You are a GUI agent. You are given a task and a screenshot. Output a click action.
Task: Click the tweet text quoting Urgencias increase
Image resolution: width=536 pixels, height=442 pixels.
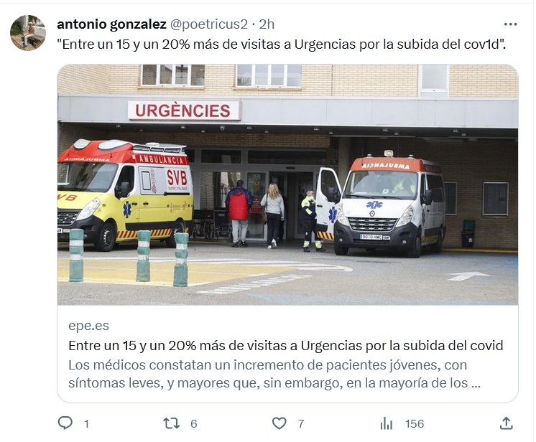(x=281, y=44)
